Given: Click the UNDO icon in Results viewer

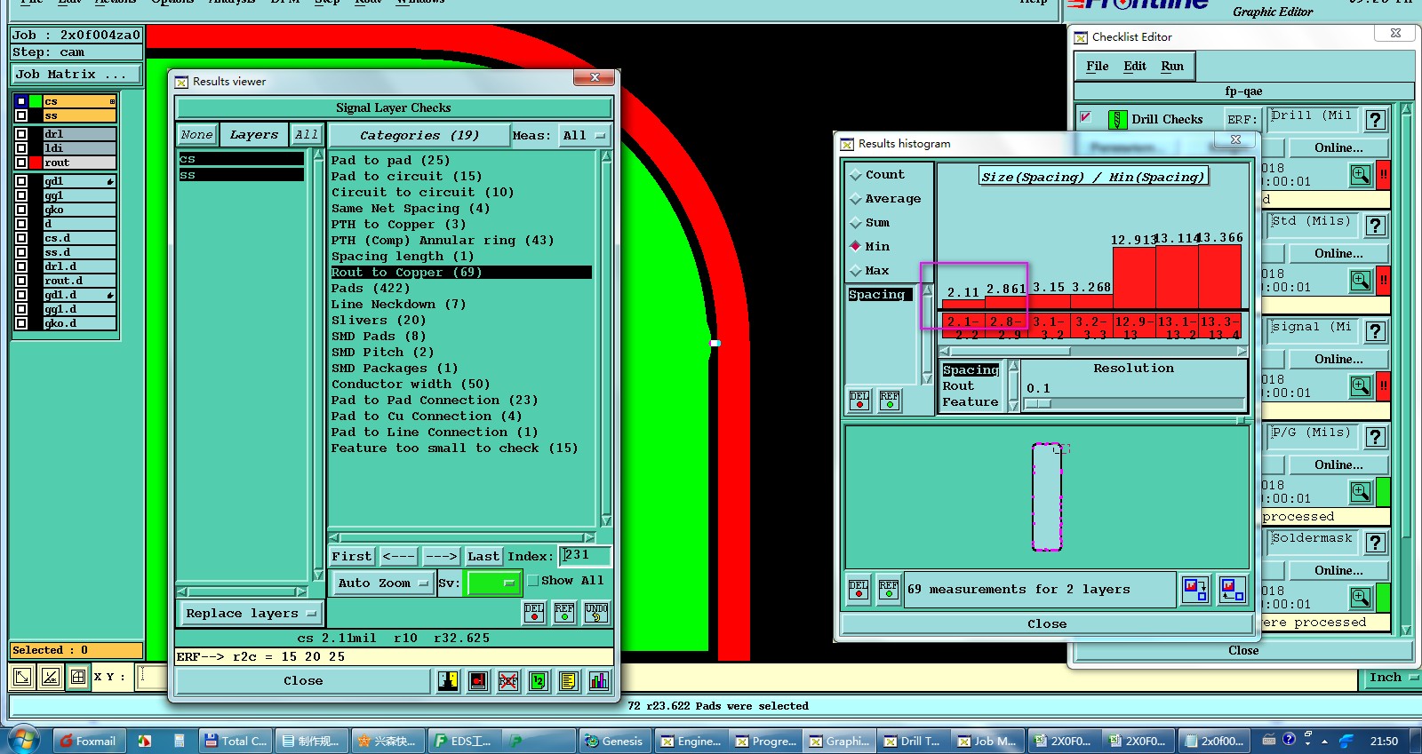Looking at the screenshot, I should [596, 613].
